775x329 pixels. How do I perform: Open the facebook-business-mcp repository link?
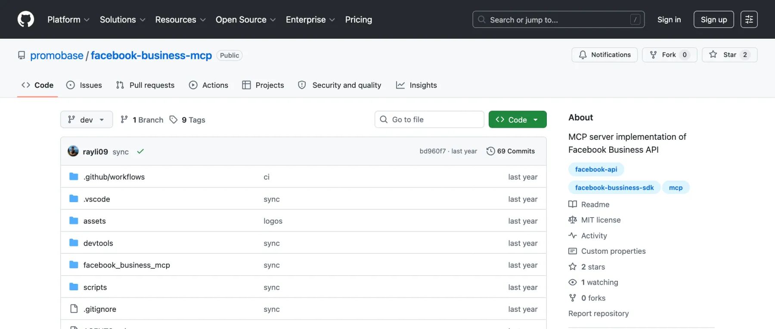pos(151,55)
